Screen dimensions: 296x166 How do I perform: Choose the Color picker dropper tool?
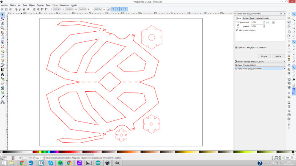(3, 97)
